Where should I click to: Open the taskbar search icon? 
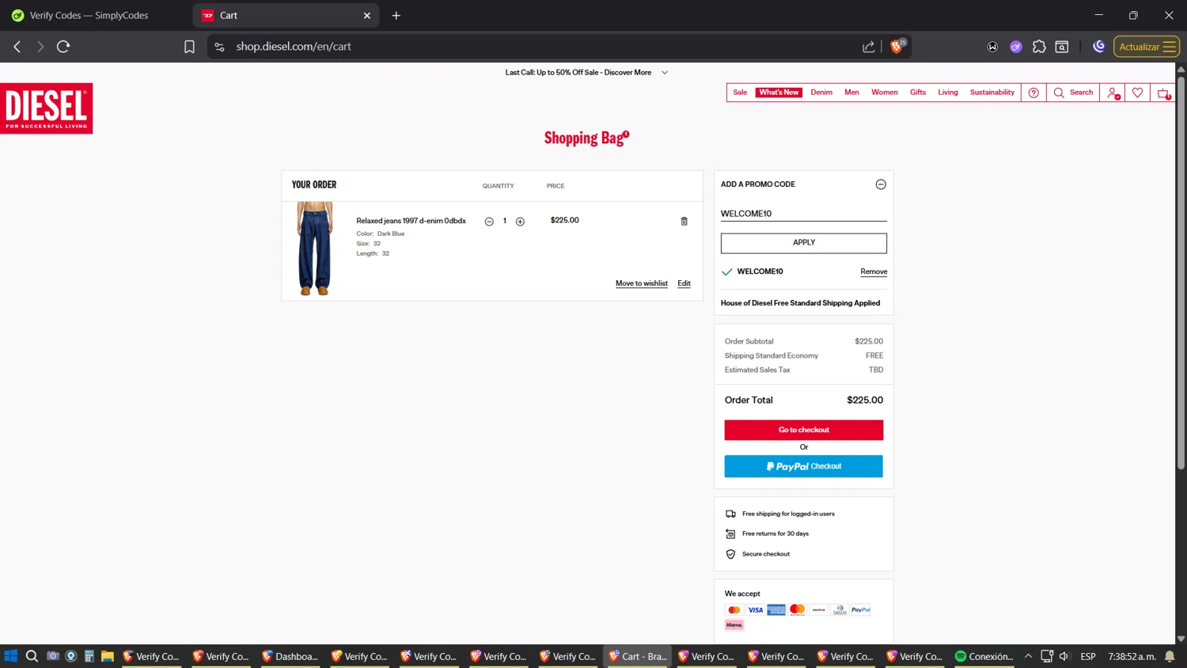(32, 656)
